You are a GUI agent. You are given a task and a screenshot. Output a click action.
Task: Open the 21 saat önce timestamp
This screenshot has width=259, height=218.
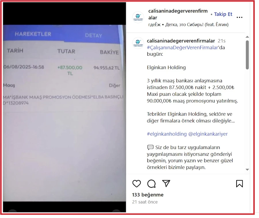point(145,202)
